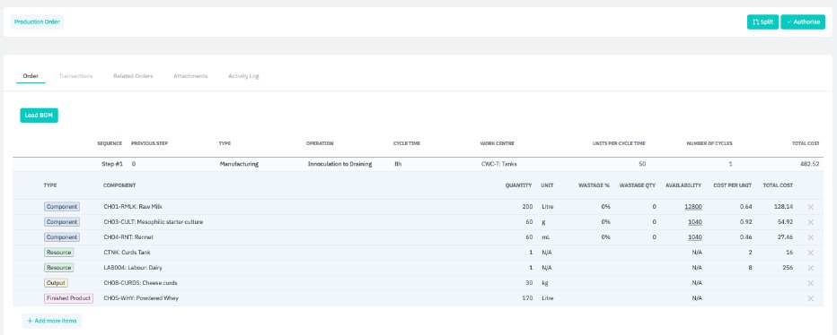Open the Production Order label
The height and width of the screenshot is (335, 837).
click(x=38, y=21)
